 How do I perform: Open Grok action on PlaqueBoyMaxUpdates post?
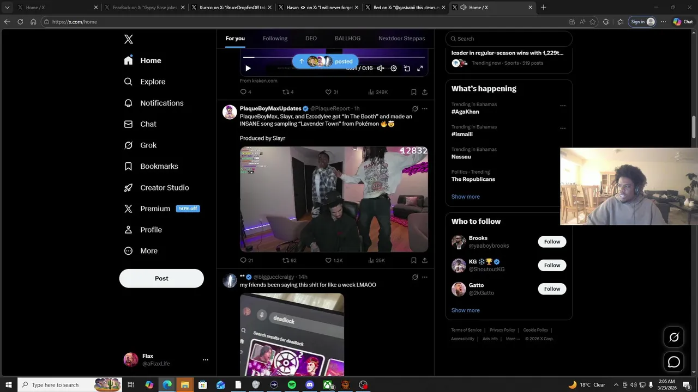coord(415,108)
